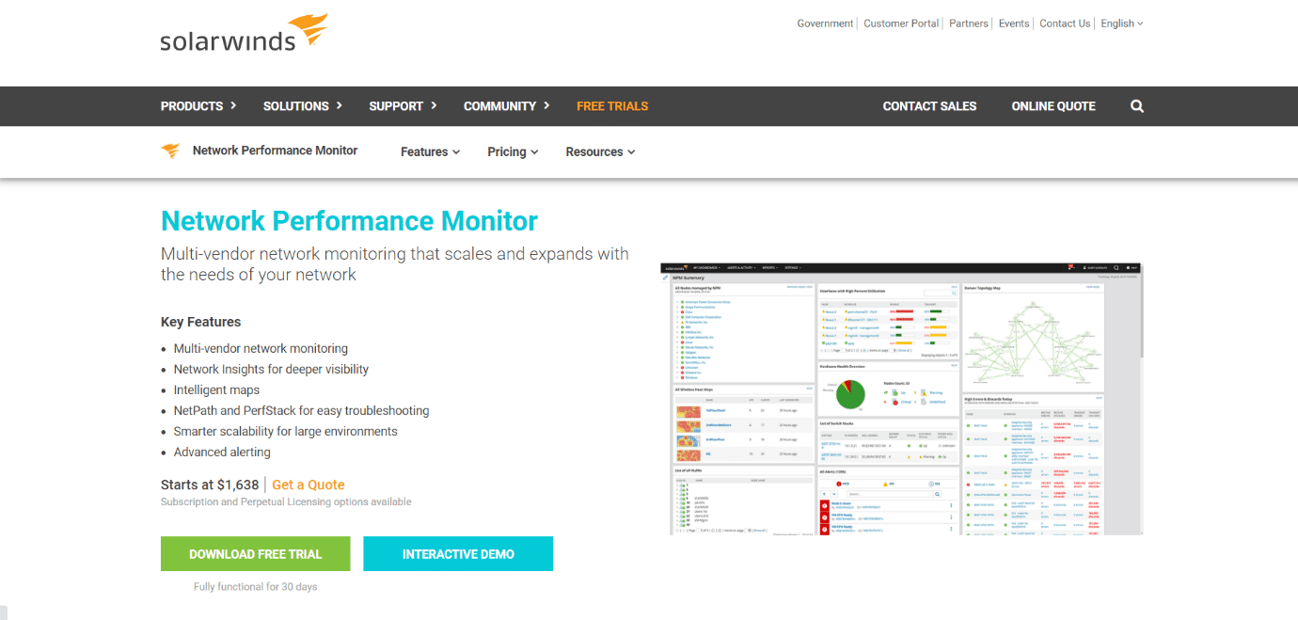Click Contact Us in the top bar
This screenshot has height=620, width=1298.
click(1065, 24)
